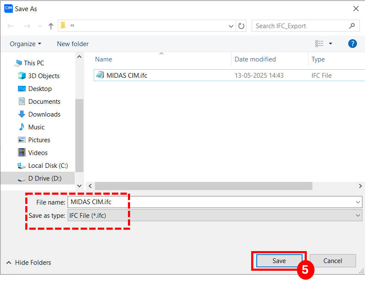Screen dimensions: 365x281
Task: Expand the address bar history dropdown
Action: point(231,26)
